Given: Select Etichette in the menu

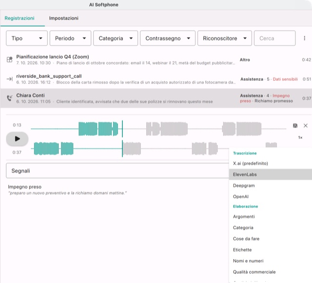Looking at the screenshot, I should click(x=271, y=250).
